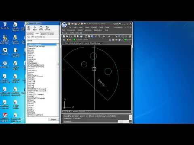The image size is (194, 145).
Task: Select "DIMJOGGED Command" index entry
Action: pos(36,65)
